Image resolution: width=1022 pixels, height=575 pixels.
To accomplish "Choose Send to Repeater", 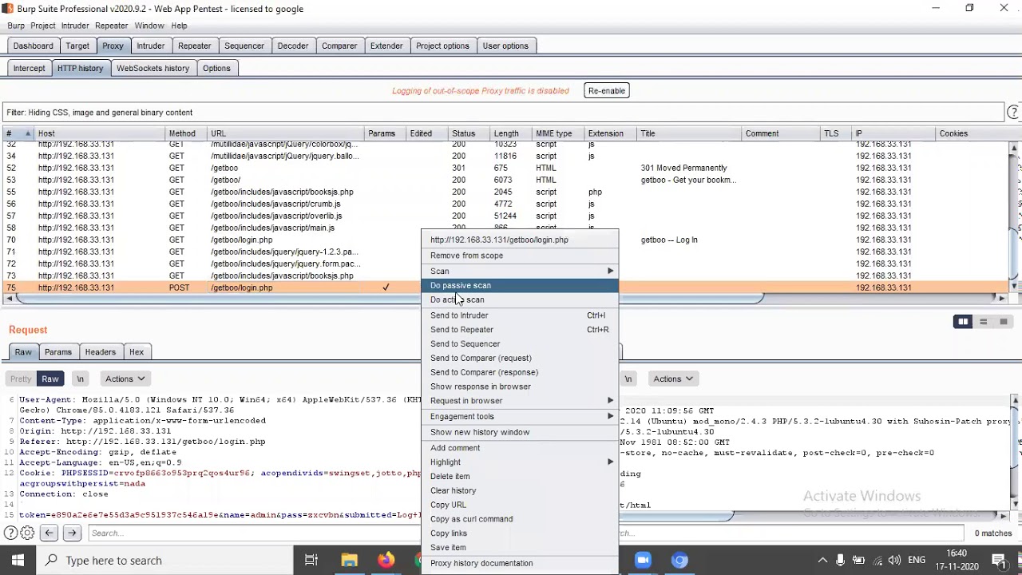I will pos(520,330).
